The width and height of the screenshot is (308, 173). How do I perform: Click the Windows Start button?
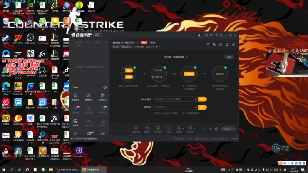point(3,170)
